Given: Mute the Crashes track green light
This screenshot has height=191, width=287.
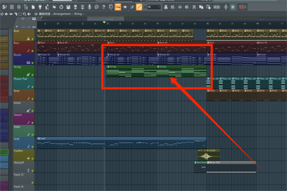Looking at the screenshot, I should 33,159.
